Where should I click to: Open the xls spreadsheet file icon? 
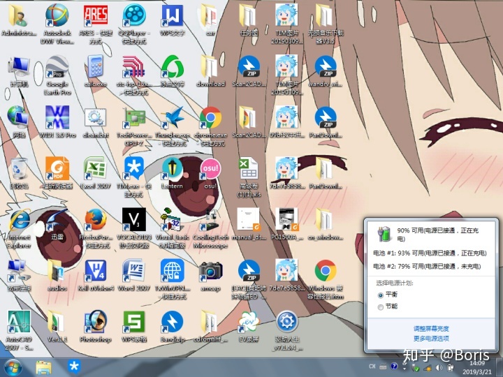point(249,168)
